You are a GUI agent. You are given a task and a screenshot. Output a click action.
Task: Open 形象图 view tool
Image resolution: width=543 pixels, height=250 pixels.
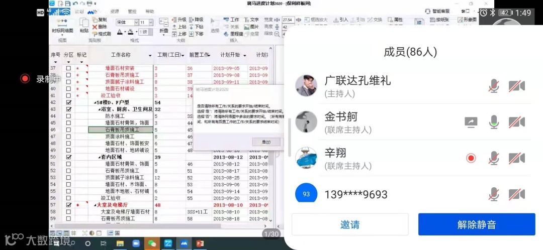pos(467,20)
